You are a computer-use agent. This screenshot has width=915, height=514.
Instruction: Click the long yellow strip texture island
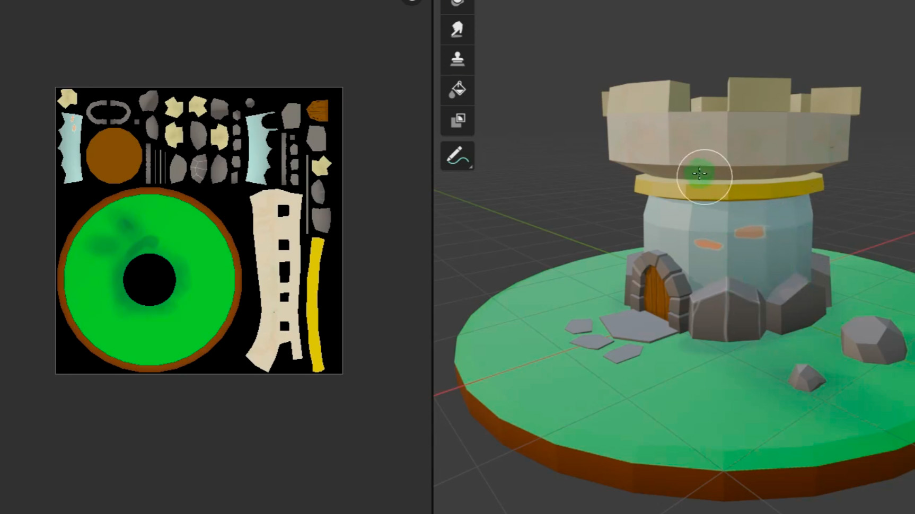click(315, 305)
